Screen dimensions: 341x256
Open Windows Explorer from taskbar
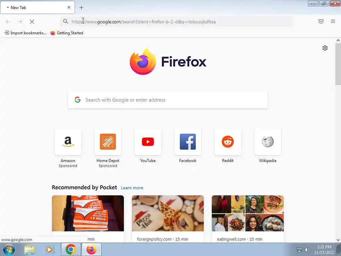30,250
